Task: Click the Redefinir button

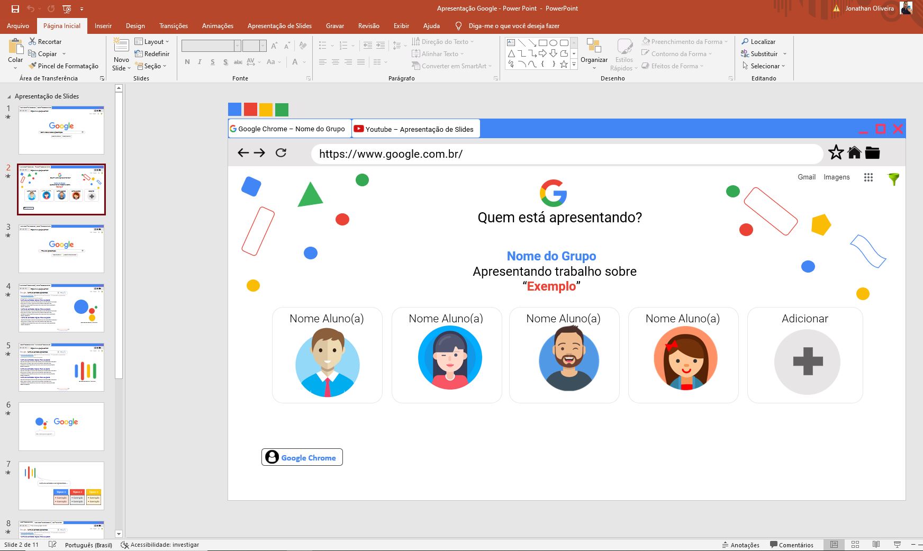Action: coord(152,54)
